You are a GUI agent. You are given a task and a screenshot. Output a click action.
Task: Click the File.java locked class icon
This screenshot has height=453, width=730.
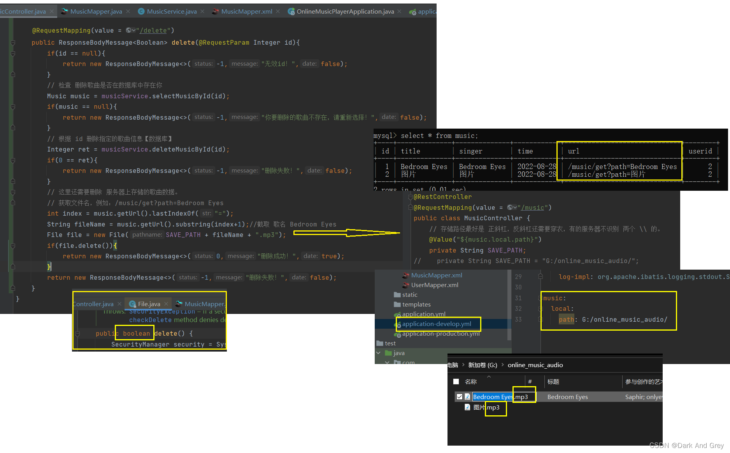pyautogui.click(x=133, y=304)
